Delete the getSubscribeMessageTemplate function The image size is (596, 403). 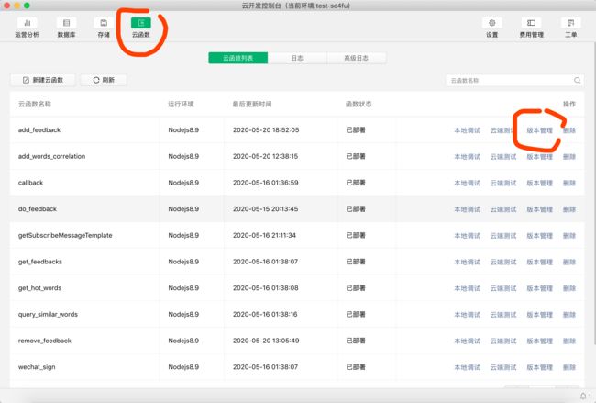coord(569,236)
